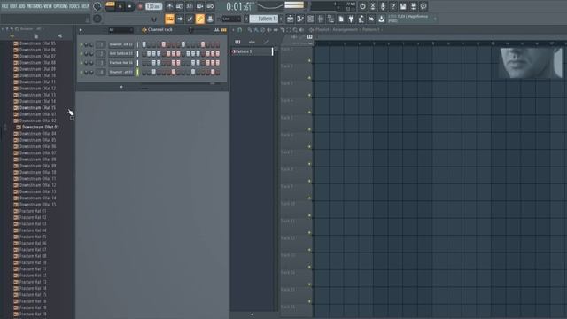Viewport: 567px width, 319px height.
Task: Click the microphone audio recording icon
Action: [383, 6]
